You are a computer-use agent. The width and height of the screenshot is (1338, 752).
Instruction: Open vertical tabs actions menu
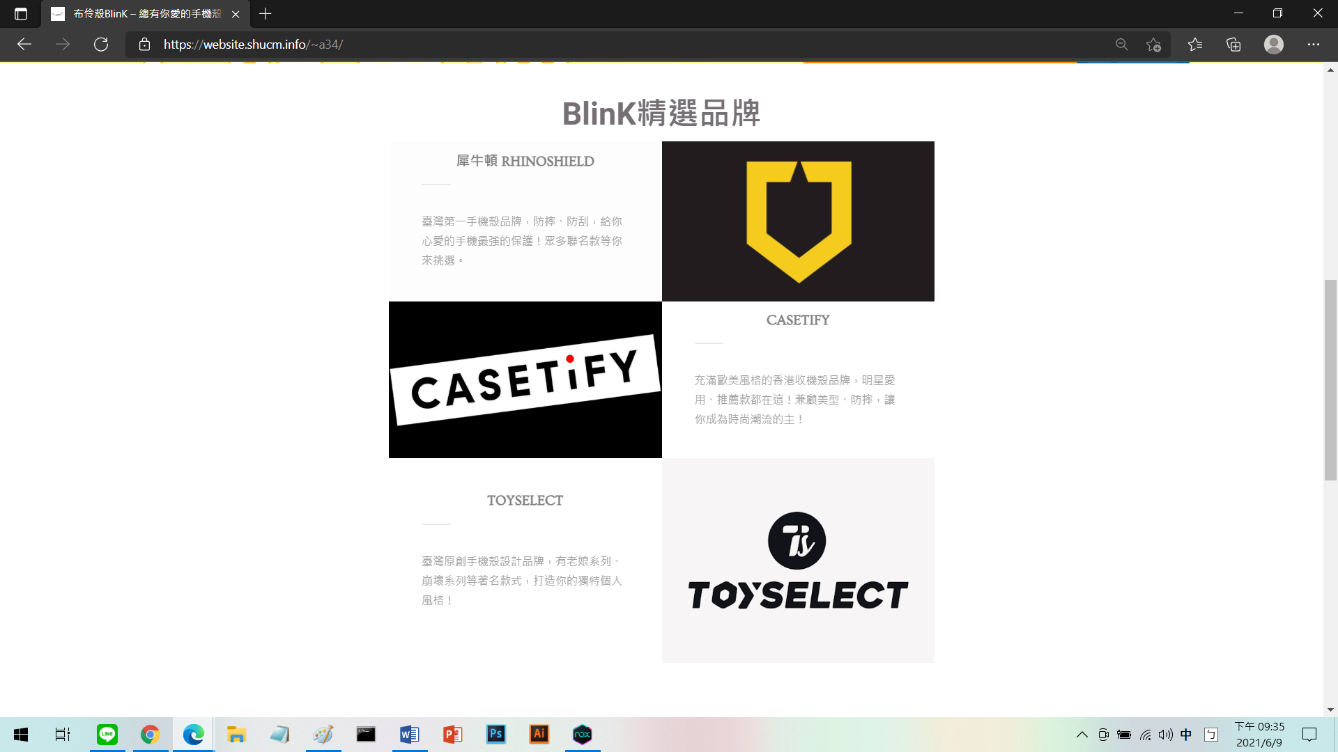20,14
